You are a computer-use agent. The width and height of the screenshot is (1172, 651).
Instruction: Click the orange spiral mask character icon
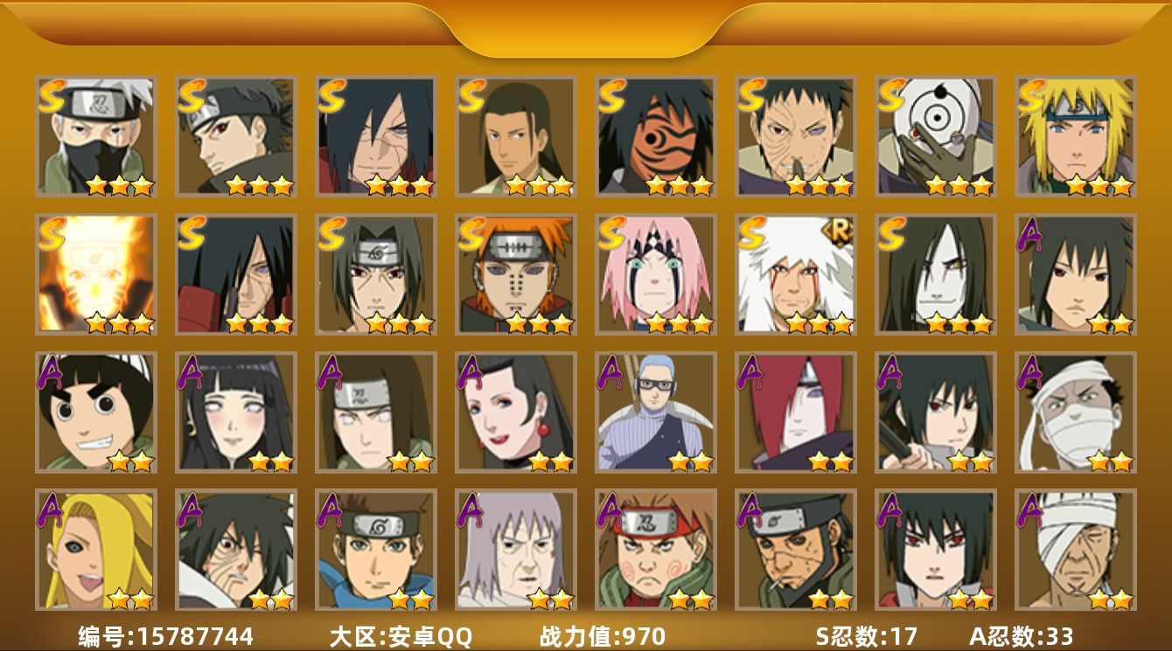[x=656, y=135]
